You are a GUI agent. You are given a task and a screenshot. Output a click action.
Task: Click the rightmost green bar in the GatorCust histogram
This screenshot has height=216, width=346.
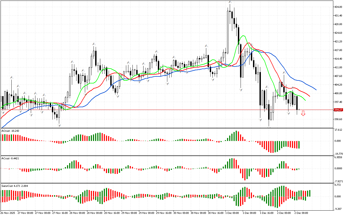(310, 193)
